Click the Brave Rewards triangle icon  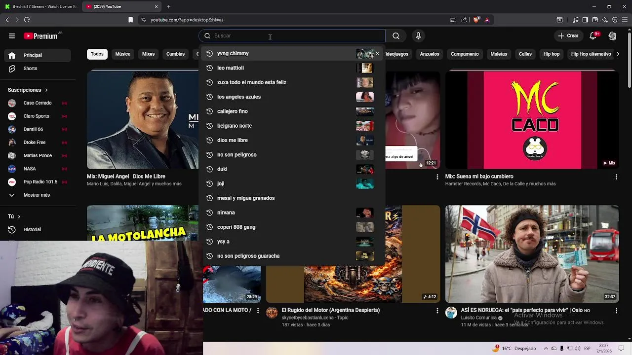click(487, 20)
